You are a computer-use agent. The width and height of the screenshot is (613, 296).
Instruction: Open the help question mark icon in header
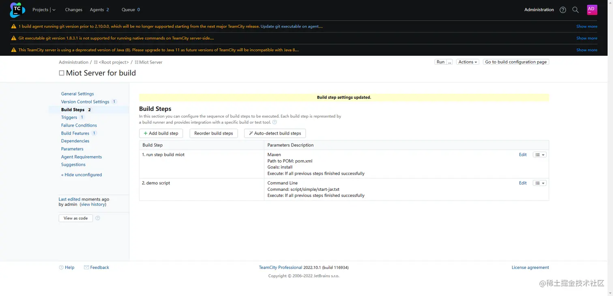[563, 10]
